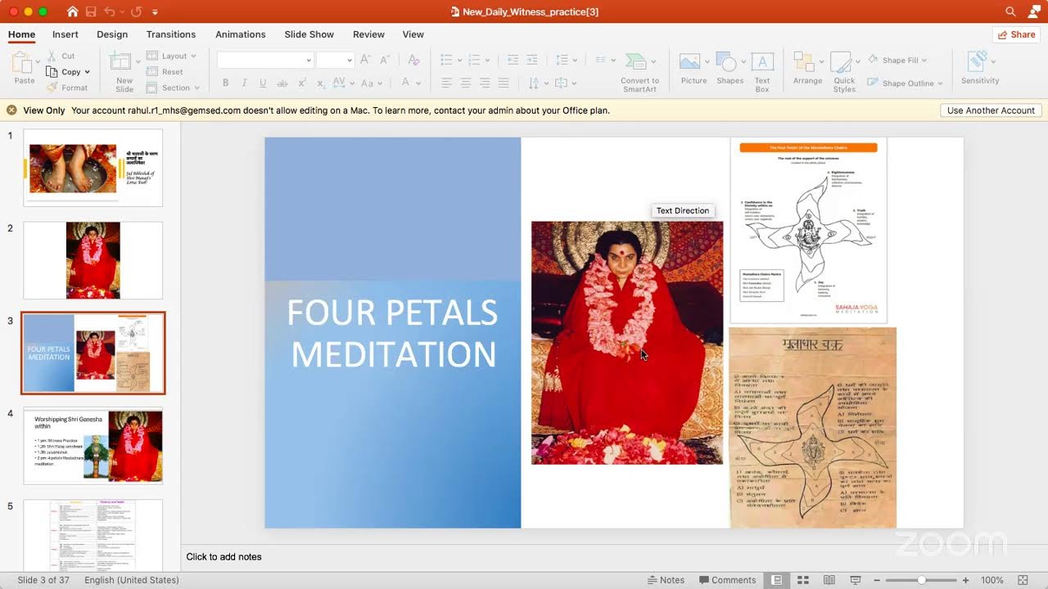Click Convert to SmartArt icon
This screenshot has height=589, width=1048.
click(635, 61)
